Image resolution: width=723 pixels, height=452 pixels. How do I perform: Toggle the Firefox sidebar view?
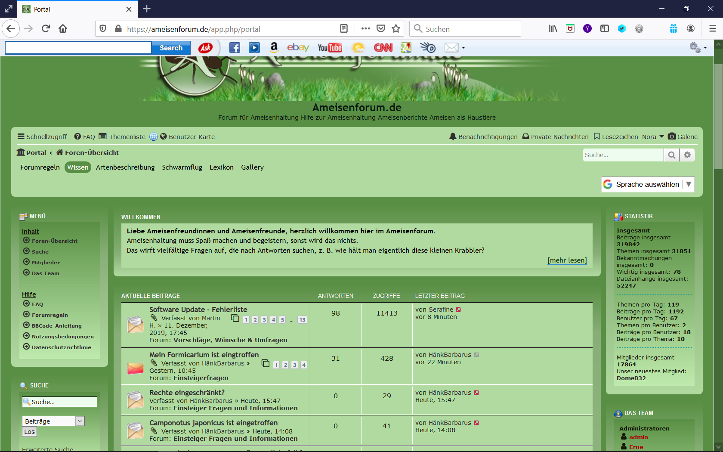click(x=605, y=29)
